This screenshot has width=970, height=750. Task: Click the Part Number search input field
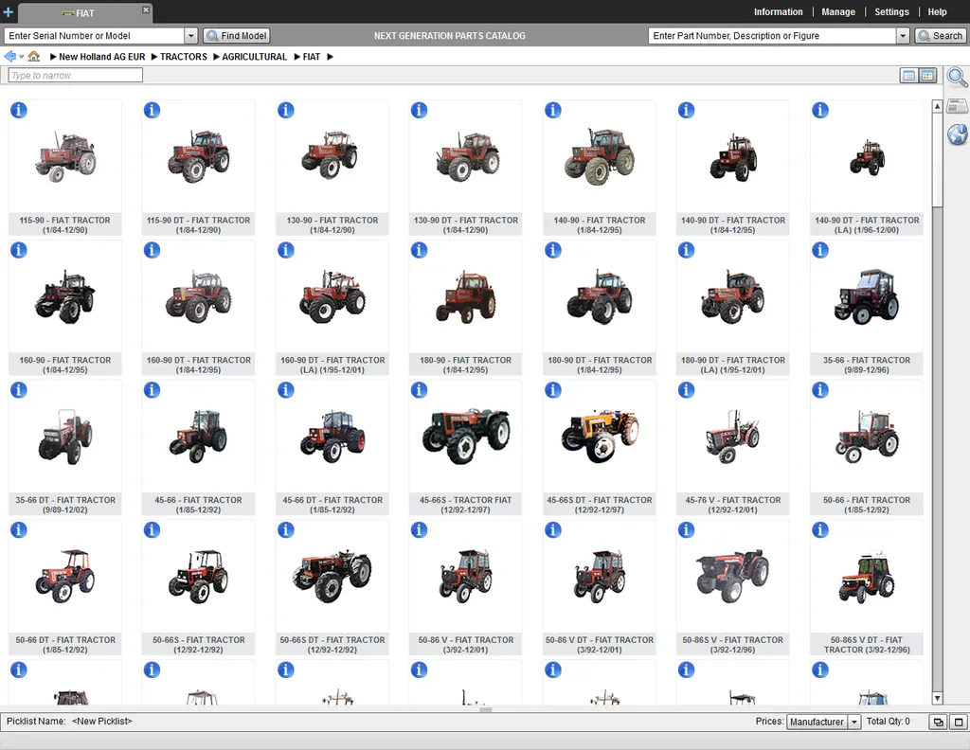[773, 36]
